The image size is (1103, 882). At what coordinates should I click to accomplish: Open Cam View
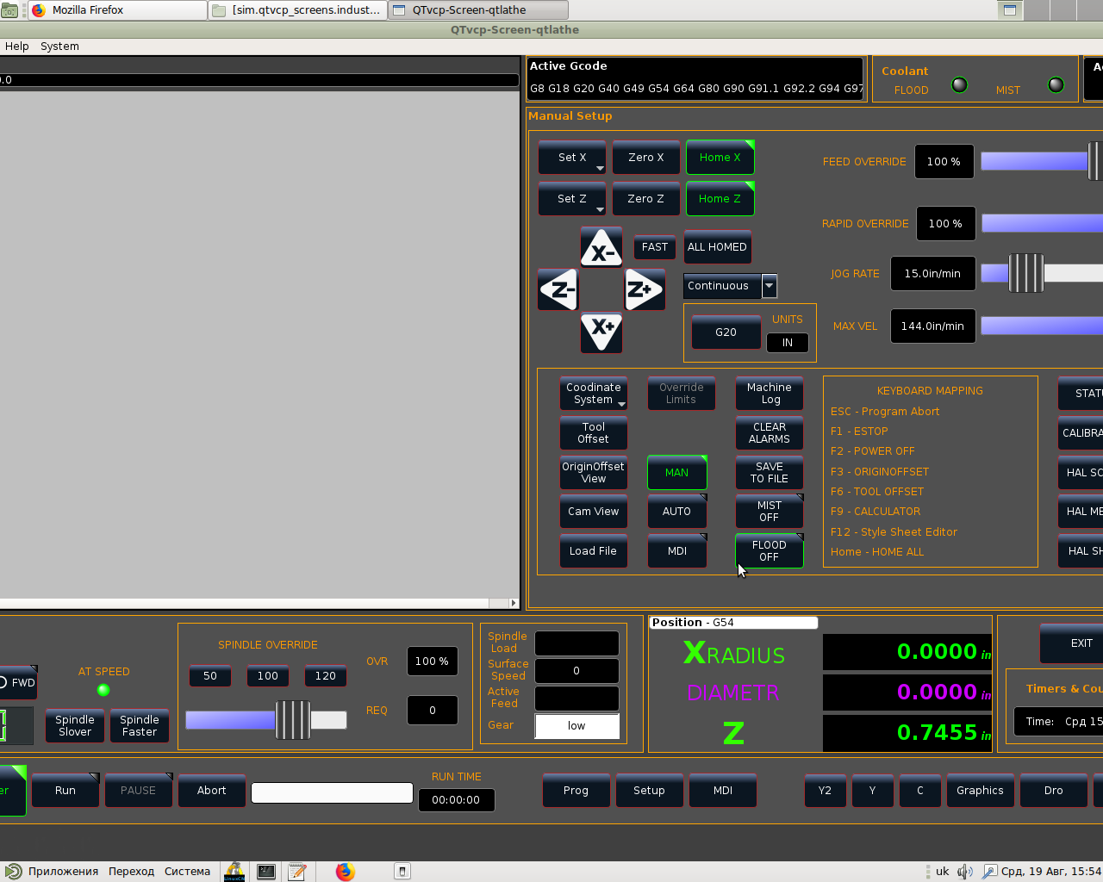click(594, 512)
